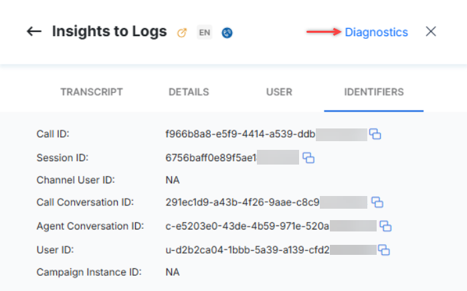Click the Insights to Logs title
Image resolution: width=467 pixels, height=291 pixels.
pos(109,31)
